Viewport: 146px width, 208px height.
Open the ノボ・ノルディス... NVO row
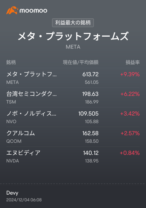point(73,117)
